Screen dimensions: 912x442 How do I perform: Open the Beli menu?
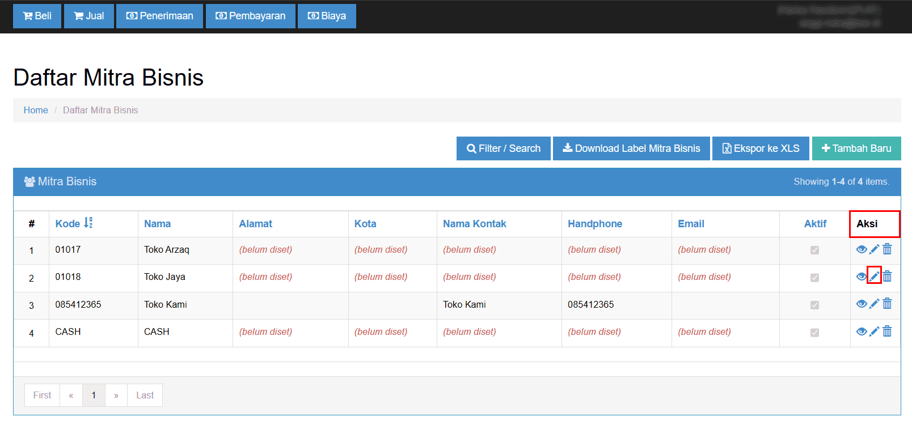click(x=37, y=16)
